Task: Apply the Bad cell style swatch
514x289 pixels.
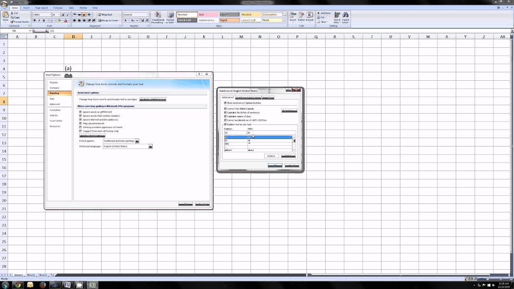Action: tap(208, 14)
